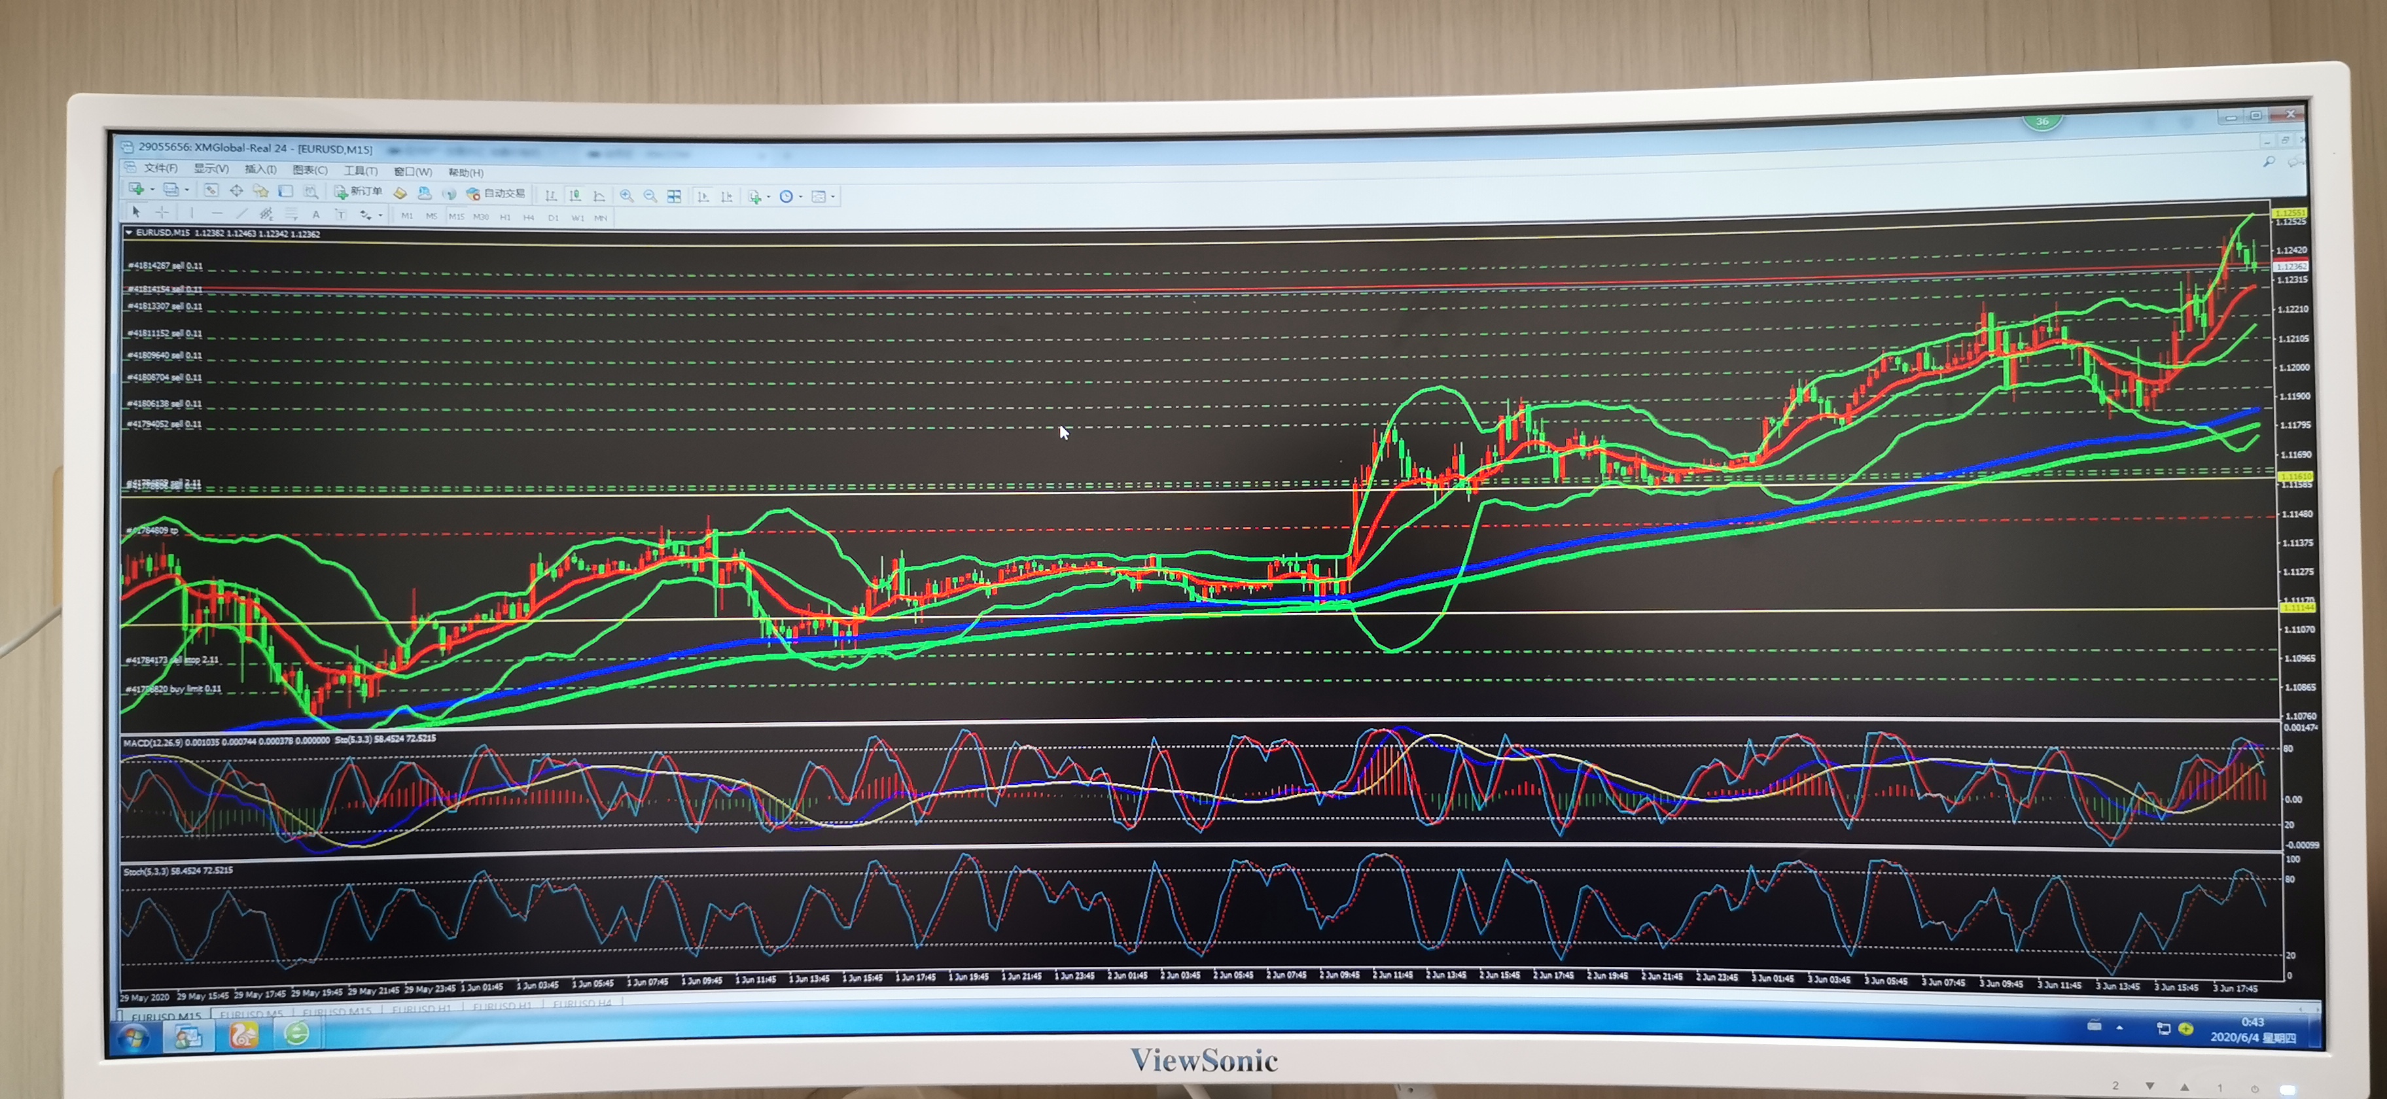The image size is (2387, 1099).
Task: Tile chart windows icon
Action: click(674, 196)
